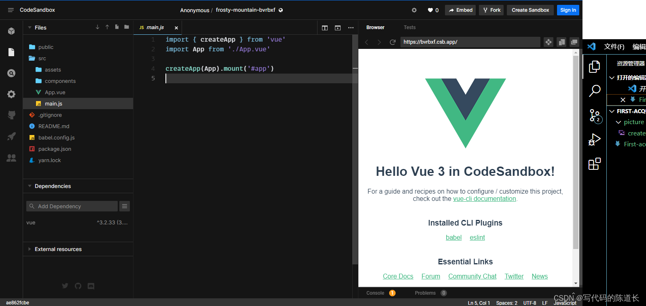Click the new folder icon

coord(127,27)
